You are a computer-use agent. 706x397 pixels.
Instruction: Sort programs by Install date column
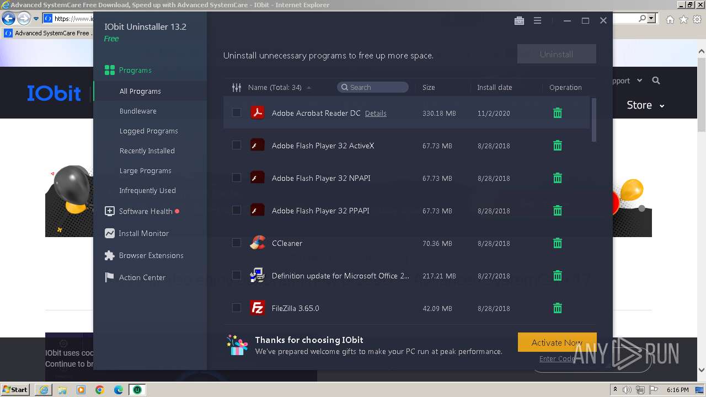click(x=495, y=88)
